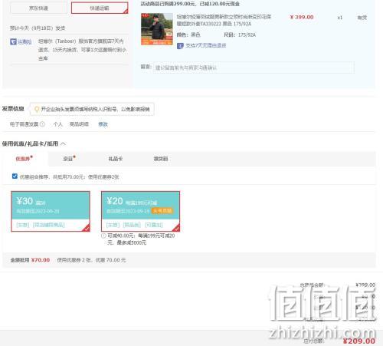Viewport: 383px width, 346px height.
Task: Open the 7天无理由退货 support link
Action: point(205,45)
